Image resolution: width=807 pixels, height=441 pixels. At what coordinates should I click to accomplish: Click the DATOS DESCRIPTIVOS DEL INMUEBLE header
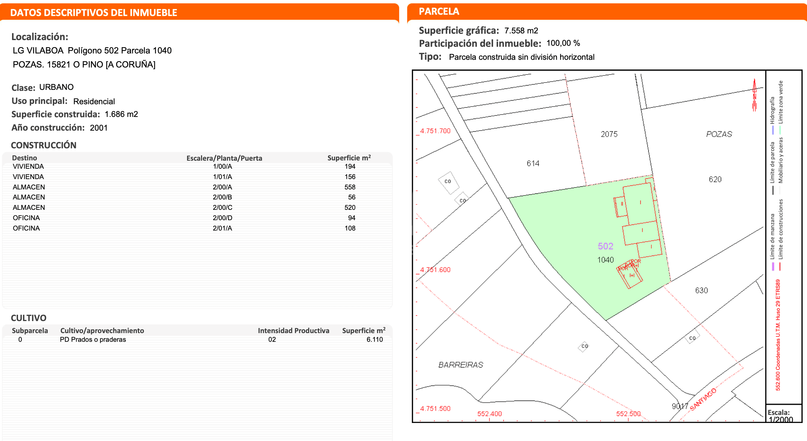[94, 13]
